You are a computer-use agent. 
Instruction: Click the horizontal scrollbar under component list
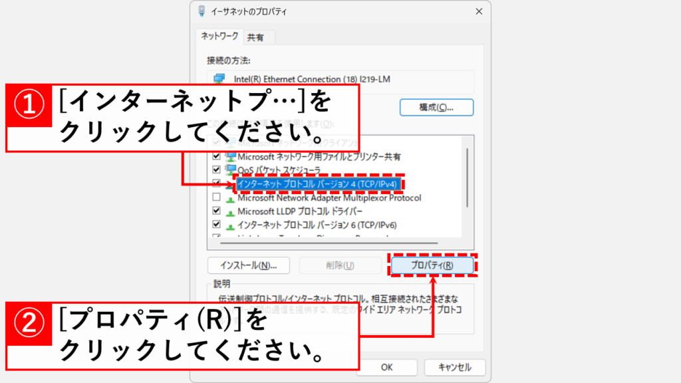(329, 243)
